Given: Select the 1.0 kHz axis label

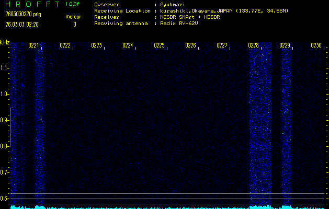Looking at the screenshot, I should tap(4, 94).
